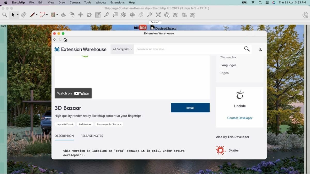
Task: Open Extension Warehouse from the toolbar
Action: click(175, 15)
